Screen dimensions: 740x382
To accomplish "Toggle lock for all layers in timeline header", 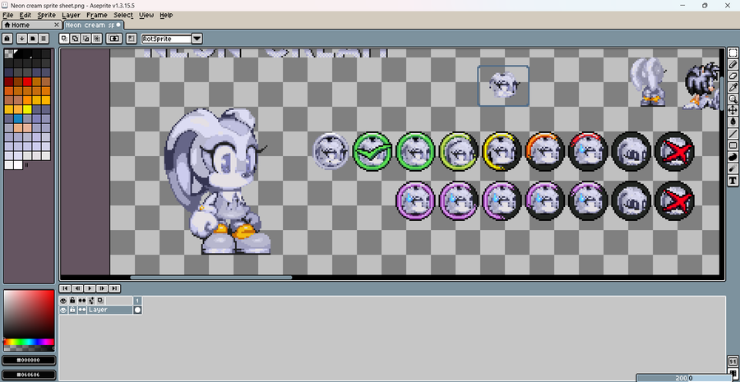I will pos(72,301).
